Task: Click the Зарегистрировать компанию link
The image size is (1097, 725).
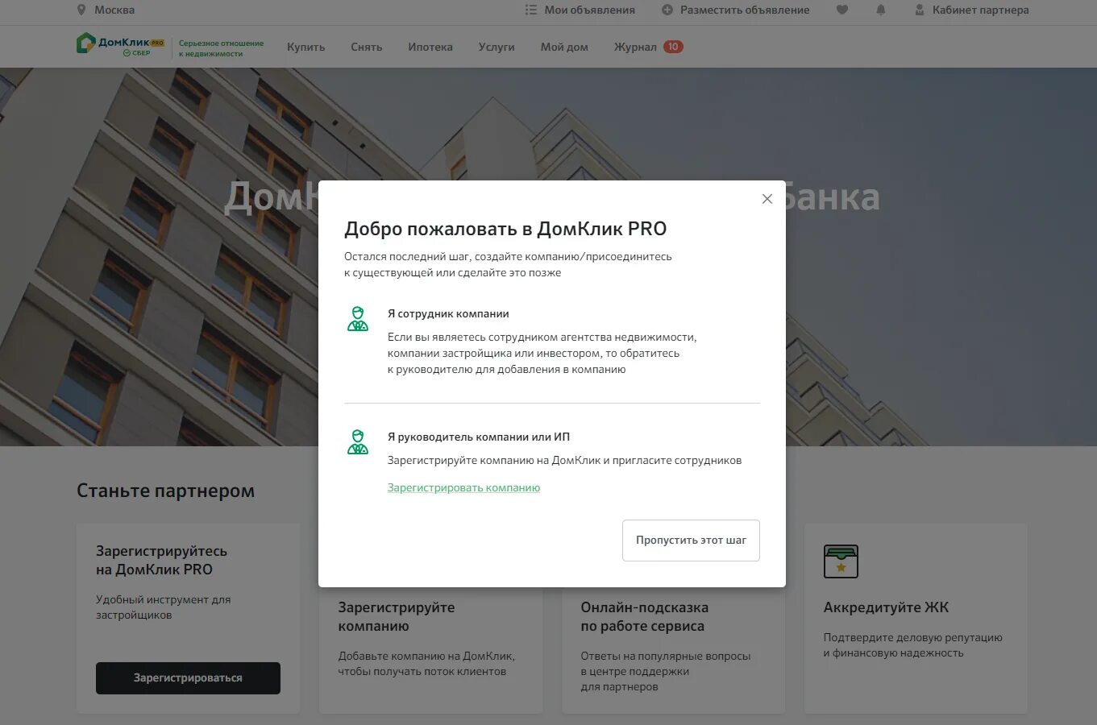Action: [463, 487]
